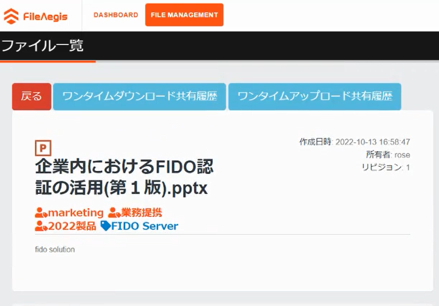Click the blue FIDO Server tag icon
The image size is (439, 306).
(x=105, y=226)
